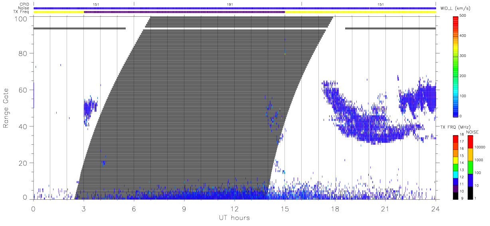The image size is (490, 226).
Task: Click the 9 tick on the TX FRQ legend
Action: pyautogui.click(x=463, y=198)
